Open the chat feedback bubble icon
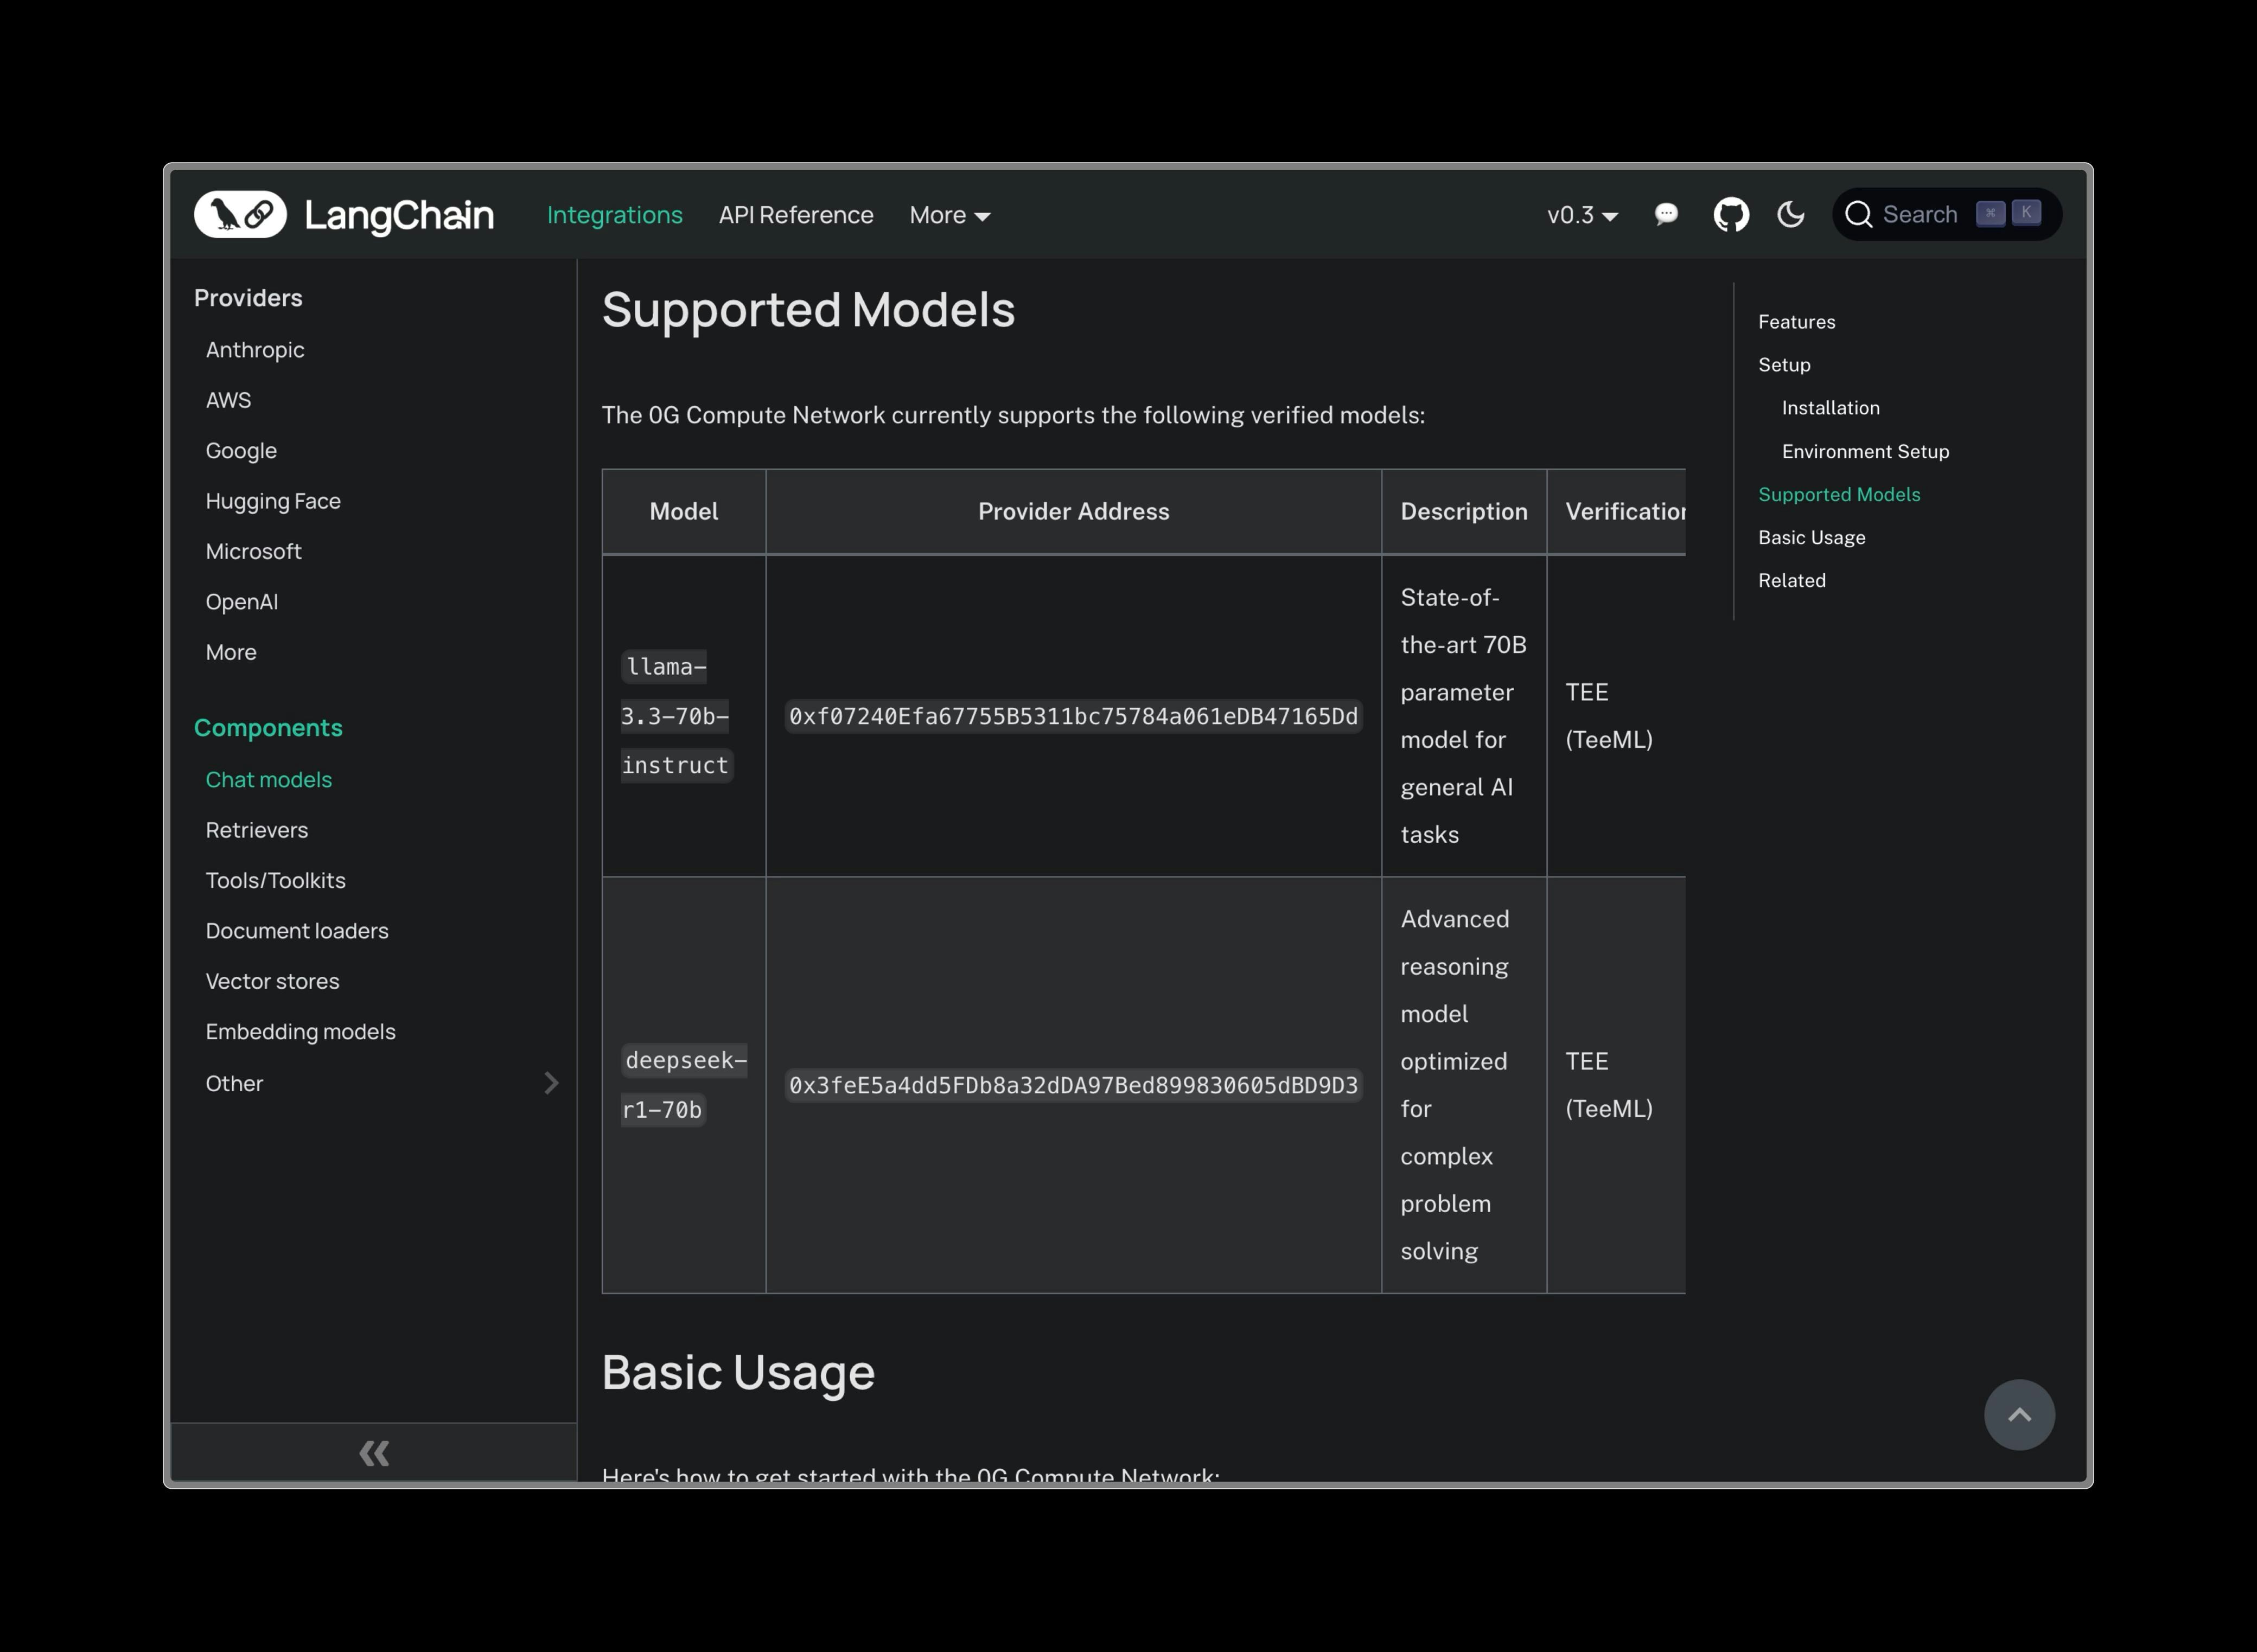The height and width of the screenshot is (1652, 2257). click(x=1666, y=214)
